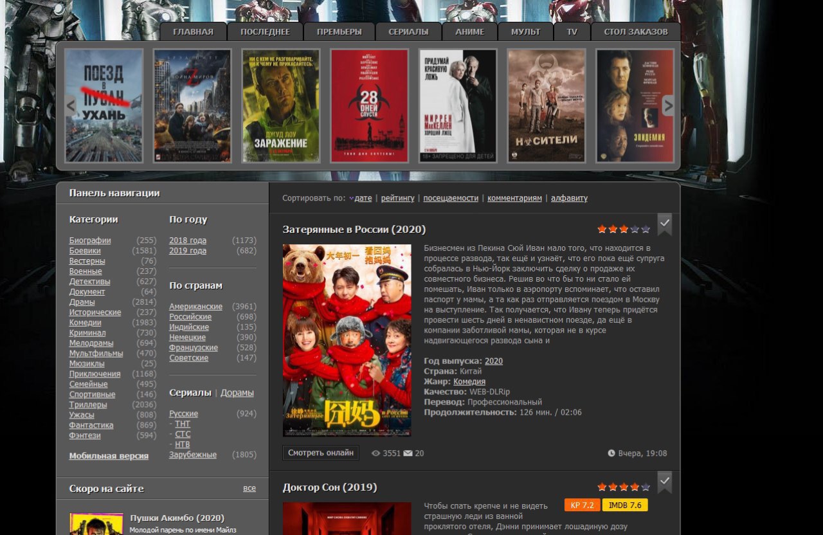Filter by 2019 года
The height and width of the screenshot is (535, 823).
[x=188, y=251]
